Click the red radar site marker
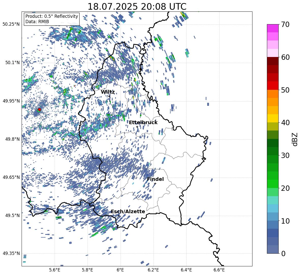Screen dimensions: 301x275 tap(39, 109)
